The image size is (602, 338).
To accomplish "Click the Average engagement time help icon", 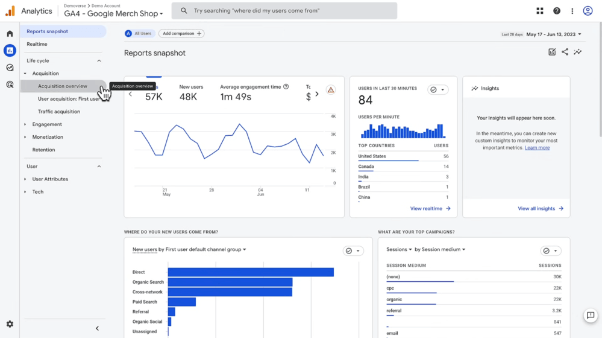I will (x=286, y=87).
